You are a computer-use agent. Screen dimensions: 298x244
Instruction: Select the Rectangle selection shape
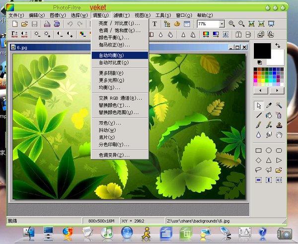click(x=259, y=151)
